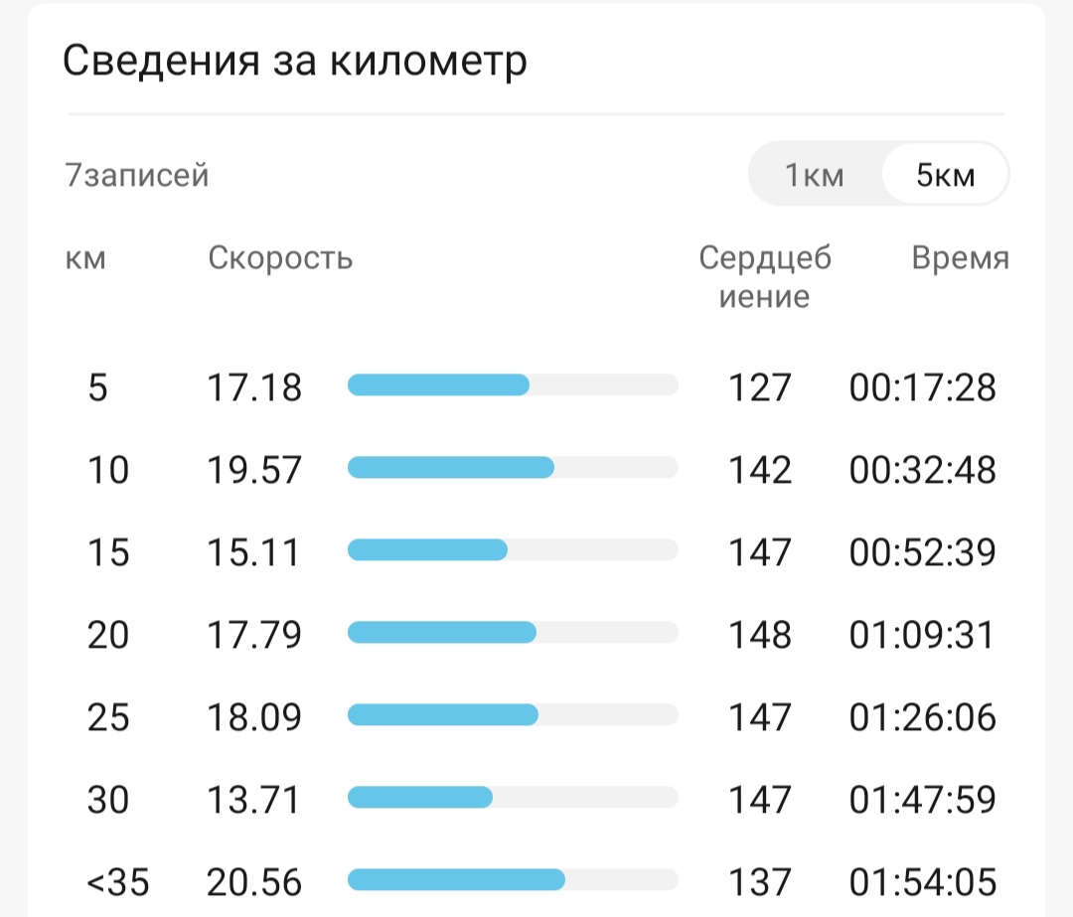Tap the 00:17:28 time value
Viewport: 1073px width, 917px height.
[x=922, y=387]
